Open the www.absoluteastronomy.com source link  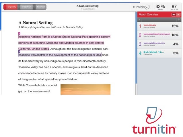[157, 34]
